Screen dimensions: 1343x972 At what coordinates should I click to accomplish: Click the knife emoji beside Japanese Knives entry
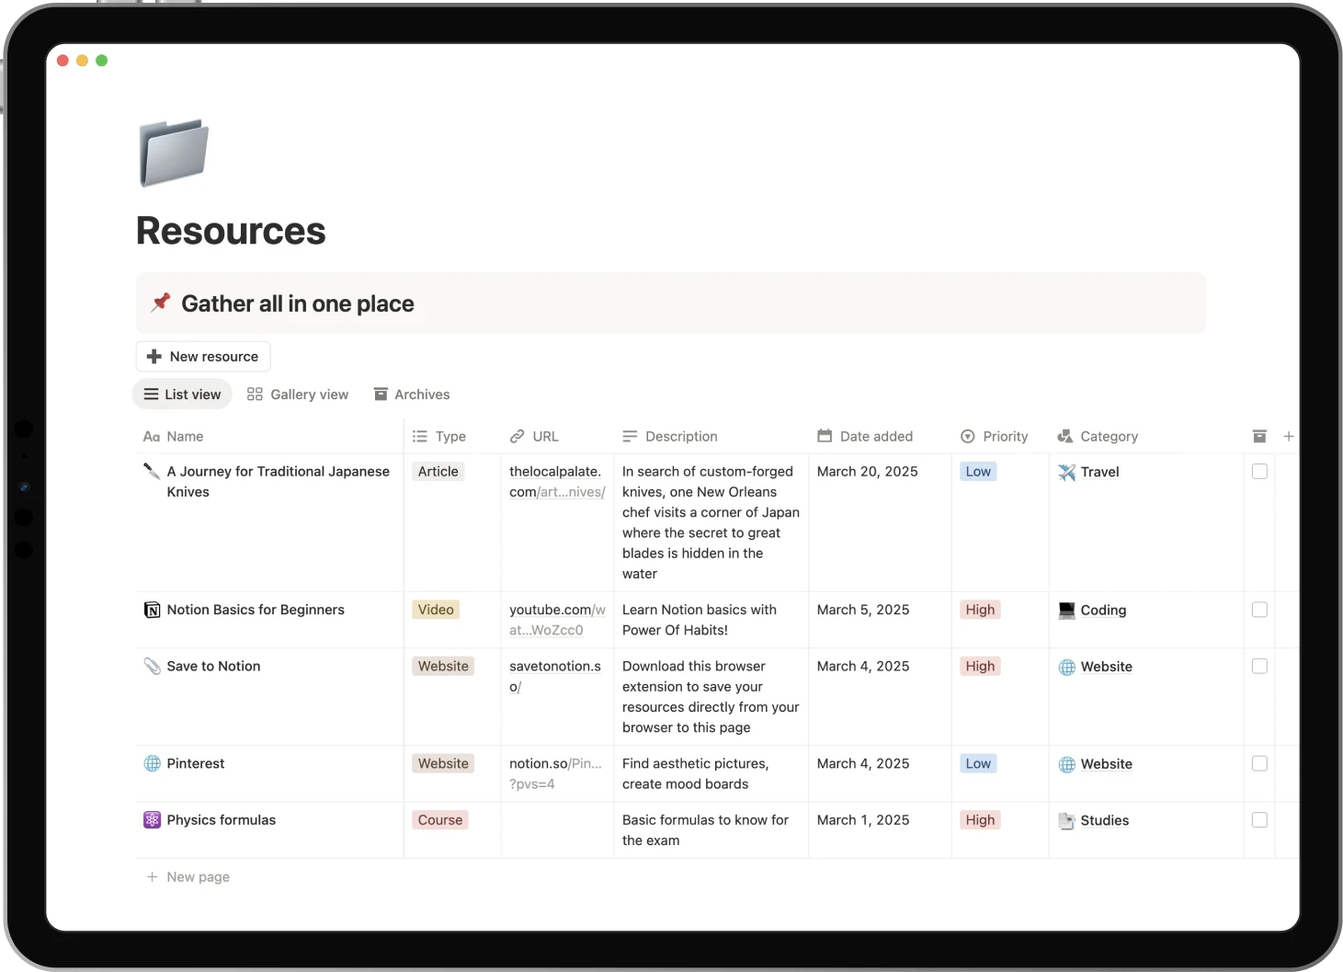153,471
